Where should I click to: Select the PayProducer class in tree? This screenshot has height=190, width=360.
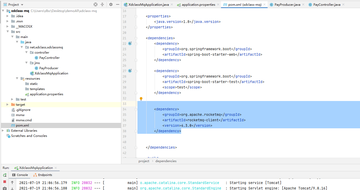(49, 68)
